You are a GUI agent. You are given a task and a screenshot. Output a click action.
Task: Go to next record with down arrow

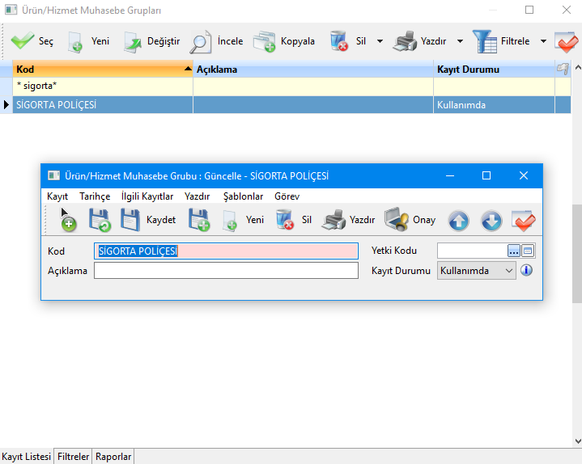(491, 220)
